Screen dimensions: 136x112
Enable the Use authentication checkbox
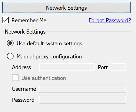(15, 78)
